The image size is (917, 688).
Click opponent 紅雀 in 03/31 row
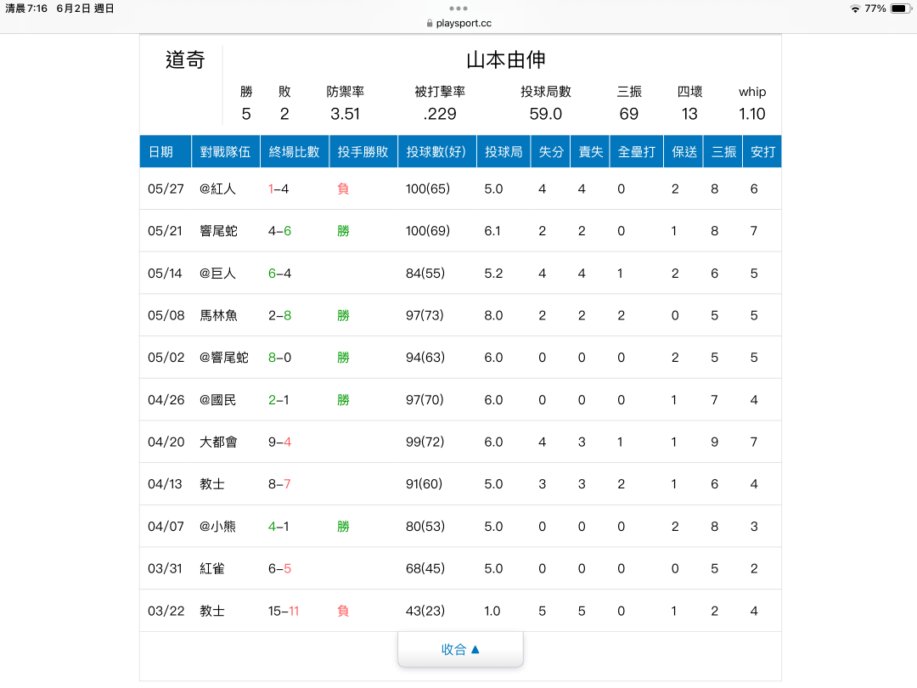[211, 568]
